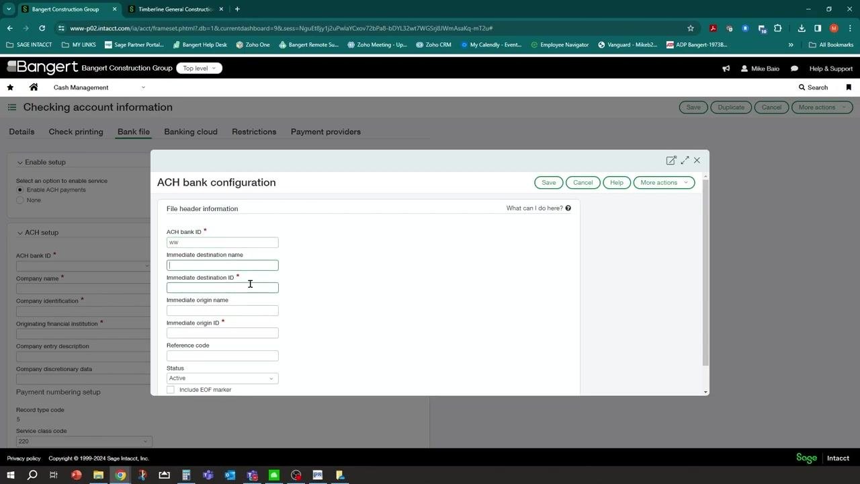Image resolution: width=860 pixels, height=484 pixels.
Task: Click Cancel in ACH bank configuration dialog
Action: (x=583, y=183)
